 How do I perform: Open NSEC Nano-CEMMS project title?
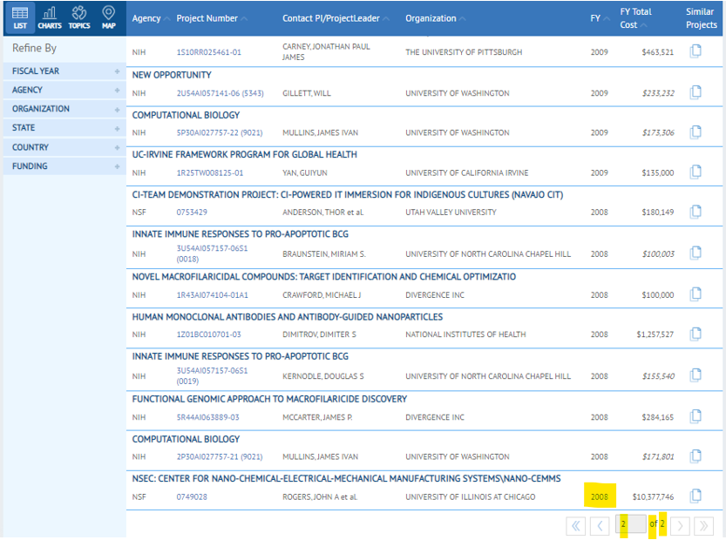point(346,478)
